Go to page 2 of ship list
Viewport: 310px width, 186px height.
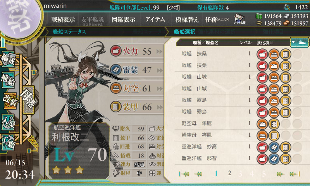(x=229, y=173)
